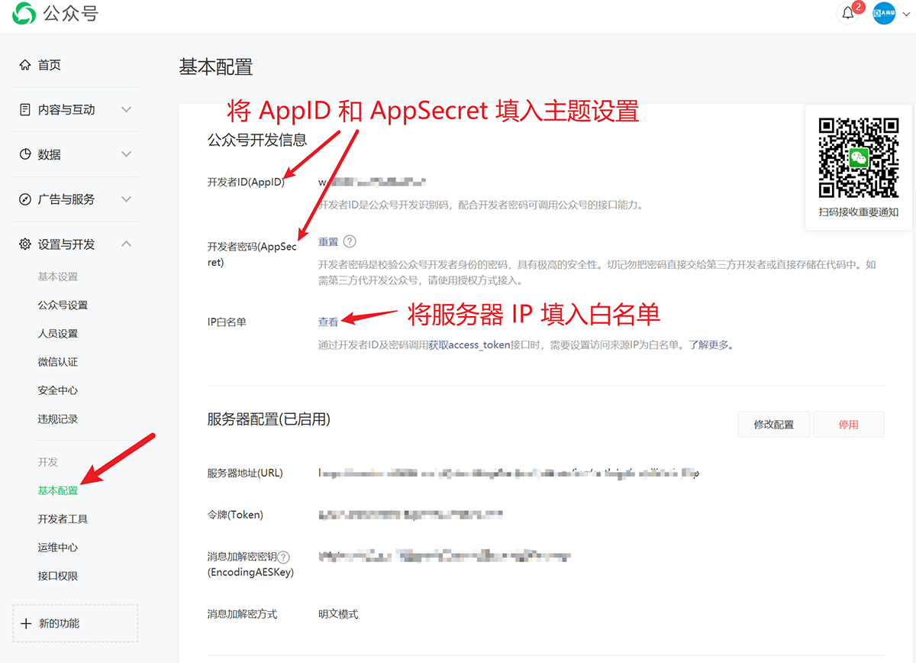
Task: Click the 停用 button
Action: [x=849, y=425]
